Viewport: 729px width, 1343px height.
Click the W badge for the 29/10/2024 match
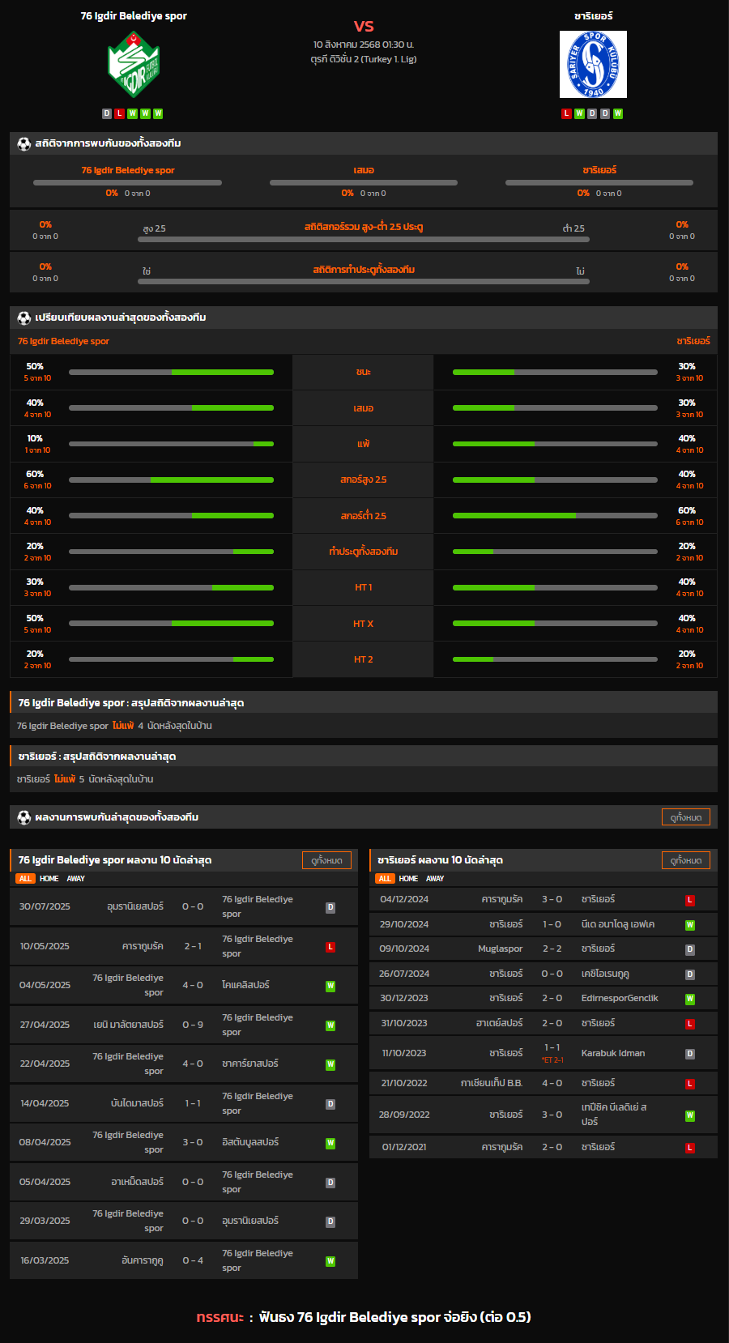(x=690, y=925)
